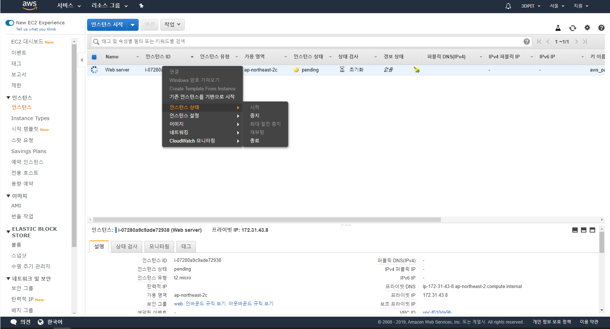Open 인스턴스 설정 submenu
This screenshot has height=329, width=610.
[202, 116]
